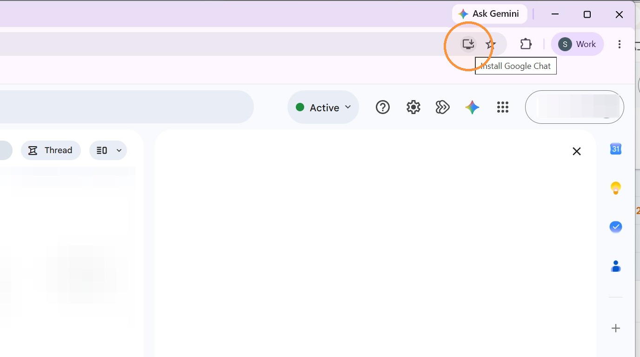Open the Active status dropdown
Viewport: 640px width, 357px height.
323,108
